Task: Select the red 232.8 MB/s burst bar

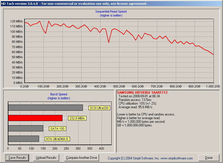Action: click(x=35, y=118)
